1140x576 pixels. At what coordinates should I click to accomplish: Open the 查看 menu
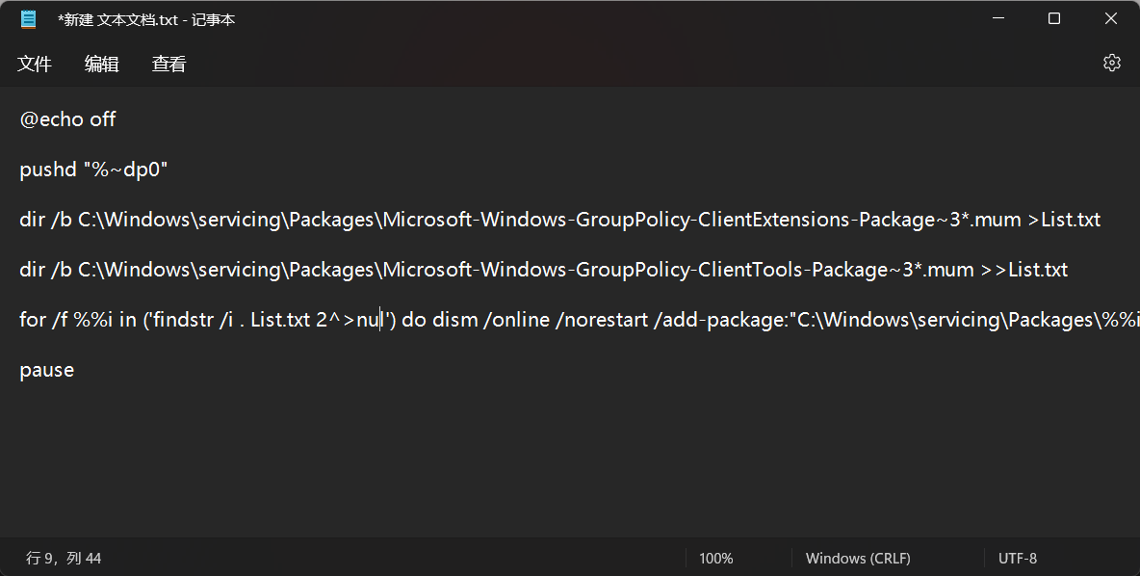(168, 64)
